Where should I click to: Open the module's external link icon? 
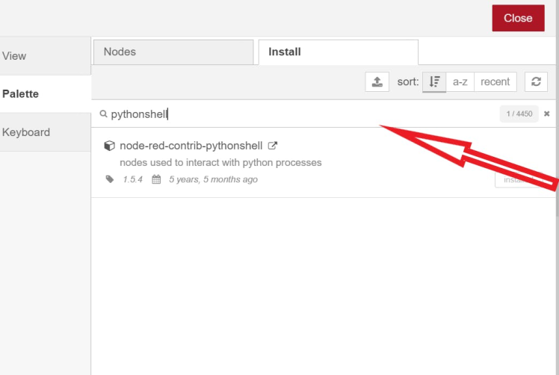tap(272, 146)
